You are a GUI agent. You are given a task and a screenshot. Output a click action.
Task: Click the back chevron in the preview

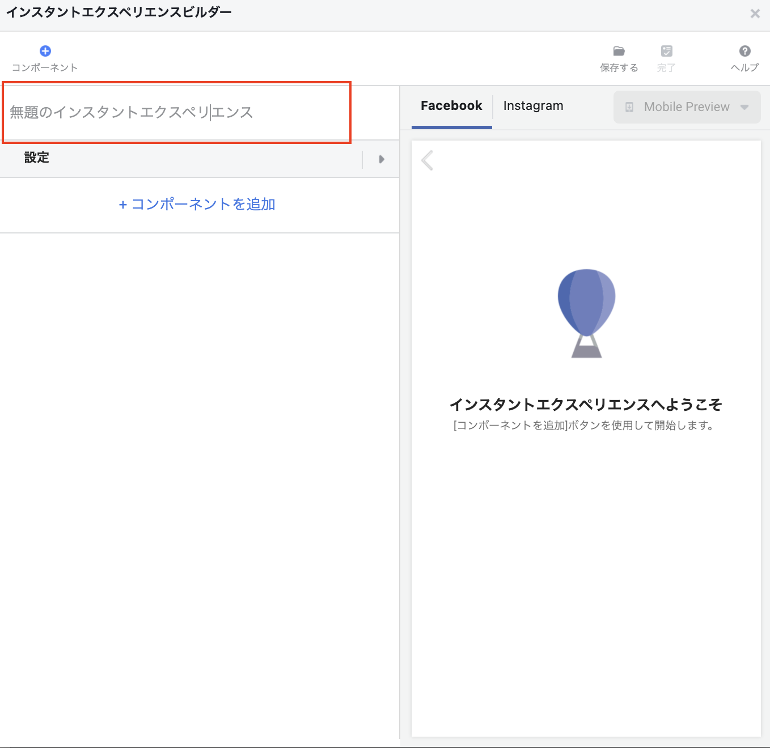(x=428, y=160)
